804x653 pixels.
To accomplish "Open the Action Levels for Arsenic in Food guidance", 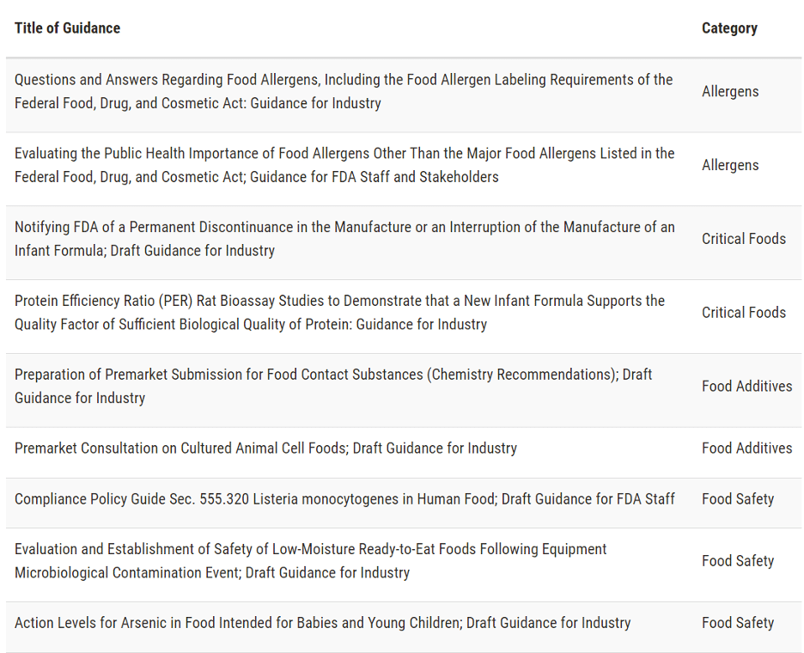I will pos(322,623).
